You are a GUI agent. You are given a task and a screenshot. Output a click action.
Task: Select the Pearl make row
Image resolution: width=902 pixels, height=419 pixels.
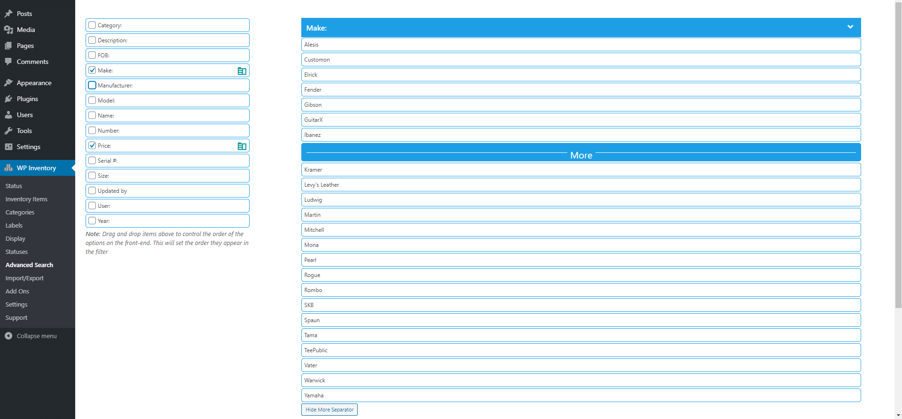click(581, 260)
